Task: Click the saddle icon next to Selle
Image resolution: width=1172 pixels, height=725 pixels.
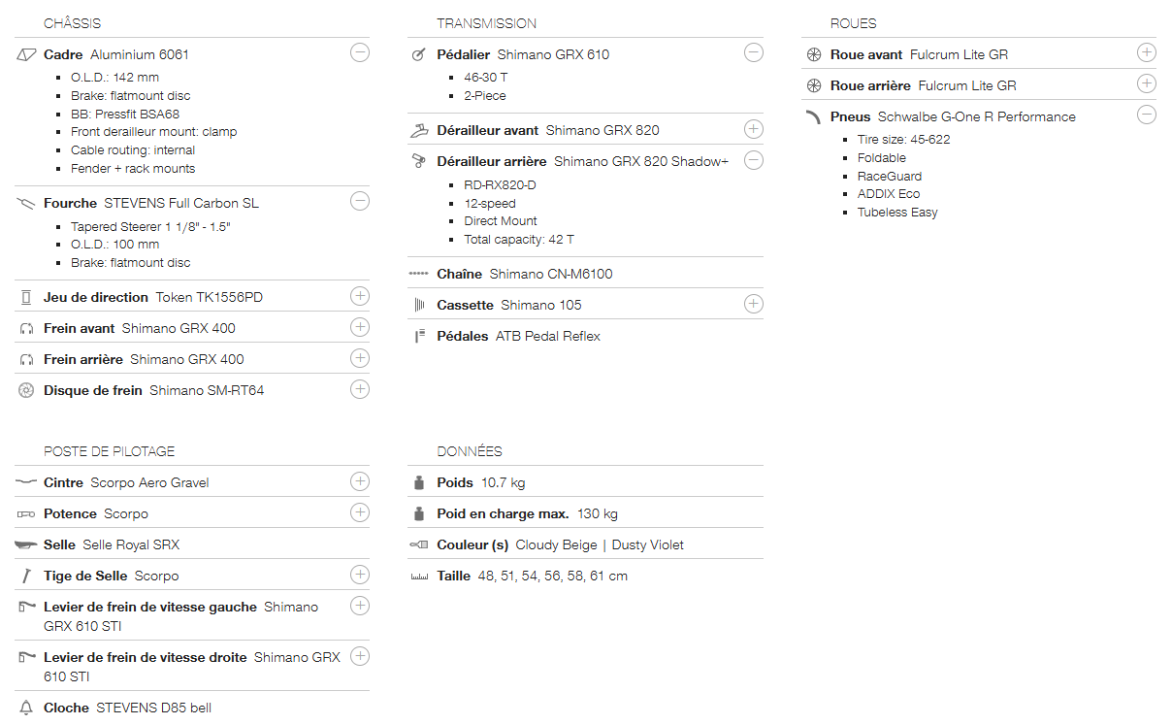Action: (x=26, y=544)
